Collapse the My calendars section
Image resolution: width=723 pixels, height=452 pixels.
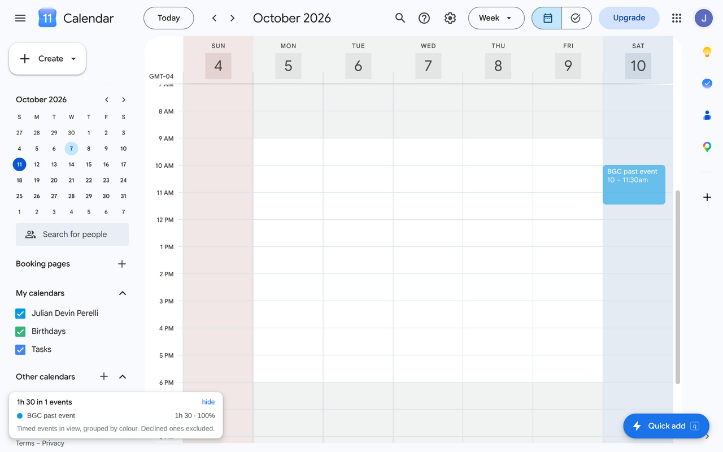(x=123, y=293)
